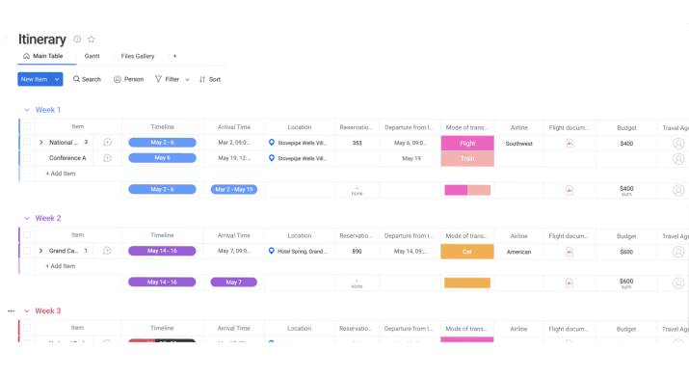Check the Conference A row checkbox

pos(27,158)
